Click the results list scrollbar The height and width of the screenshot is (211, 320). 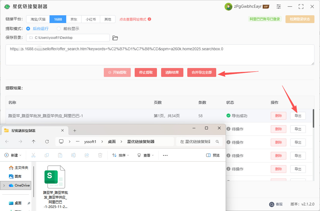pos(314,118)
